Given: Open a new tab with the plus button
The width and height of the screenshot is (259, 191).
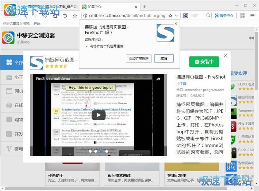Looking at the screenshot, I should point(145,7).
